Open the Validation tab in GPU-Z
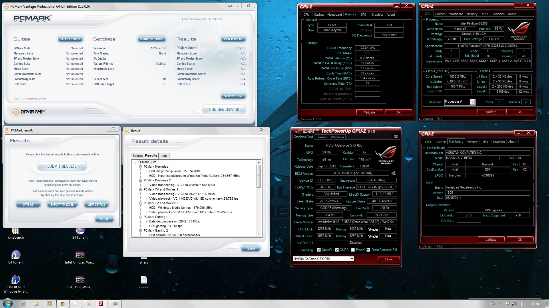The width and height of the screenshot is (549, 308). click(337, 137)
